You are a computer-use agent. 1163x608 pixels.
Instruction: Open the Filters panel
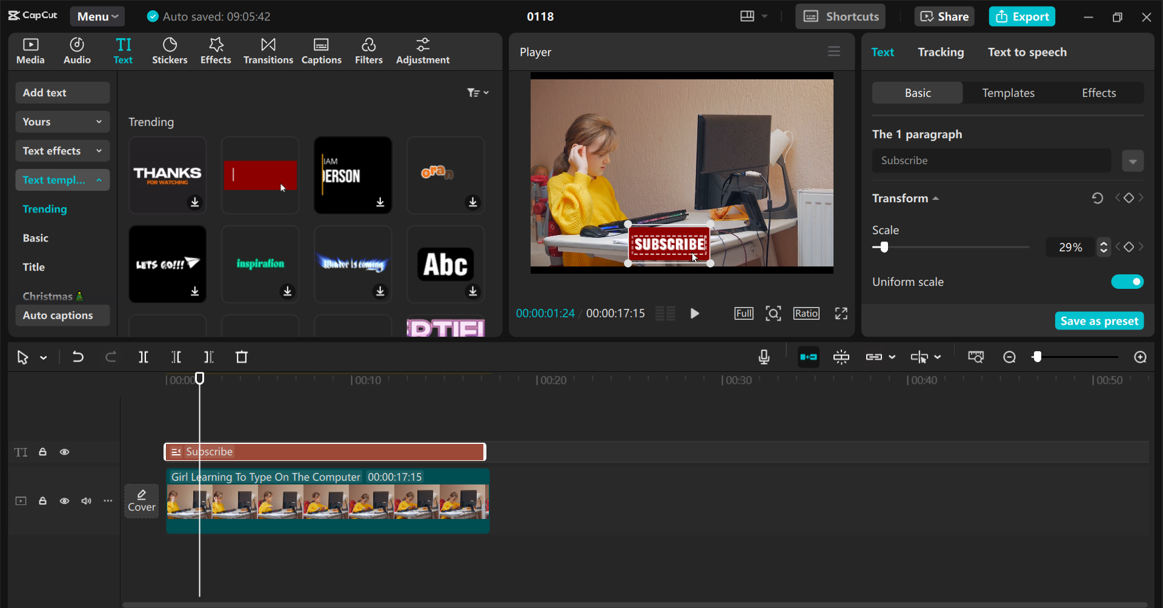point(369,51)
